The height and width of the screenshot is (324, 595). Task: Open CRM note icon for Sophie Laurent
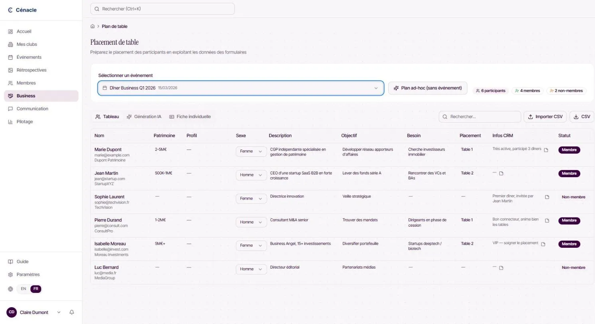(x=547, y=197)
